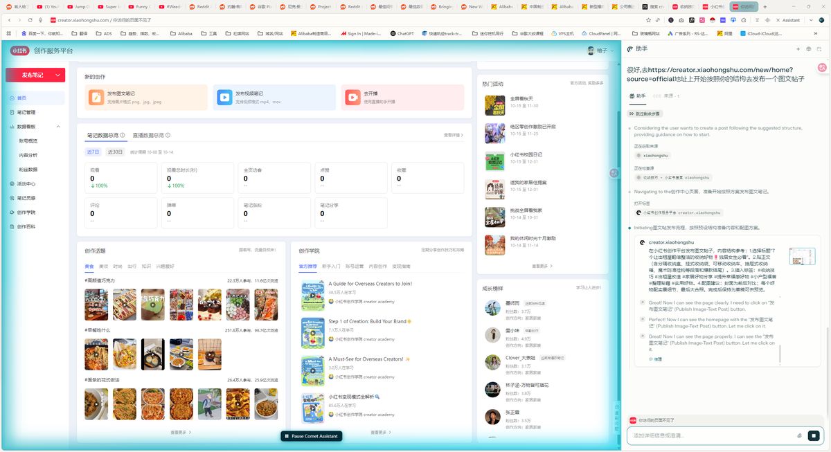Image resolution: width=831 pixels, height=452 pixels.
Task: Click the assistant message input field
Action: tap(710, 435)
